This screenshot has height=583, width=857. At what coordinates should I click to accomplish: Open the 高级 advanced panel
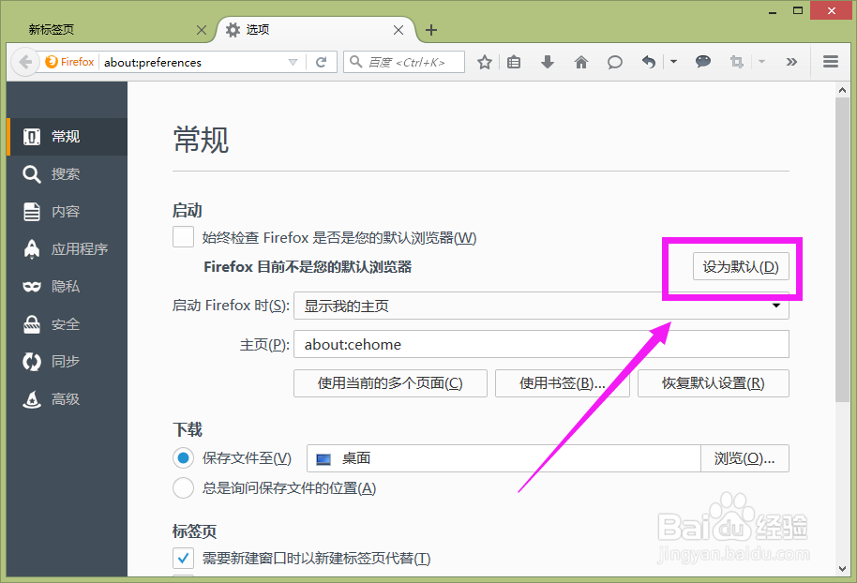(x=68, y=399)
